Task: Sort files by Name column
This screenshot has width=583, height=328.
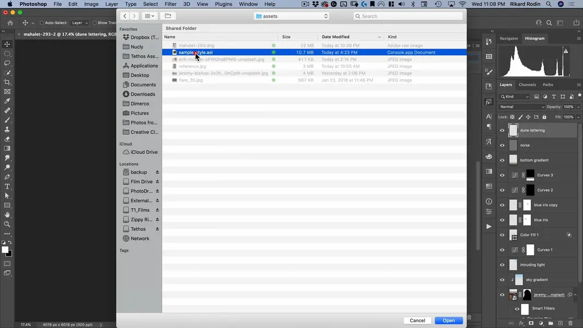Action: [x=220, y=37]
